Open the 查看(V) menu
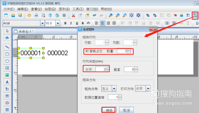The image size is (199, 113). tap(37, 9)
